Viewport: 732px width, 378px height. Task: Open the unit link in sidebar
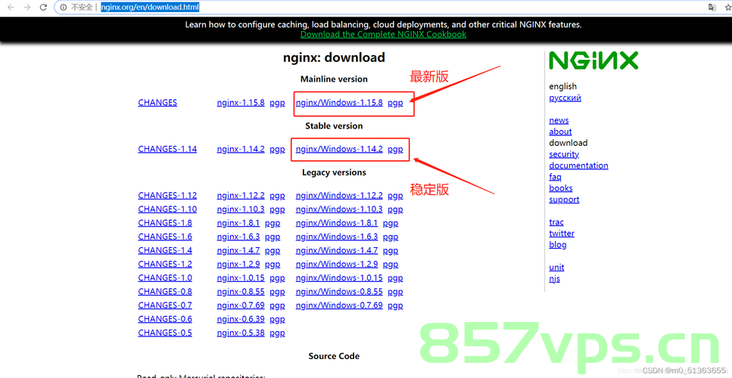pyautogui.click(x=556, y=268)
